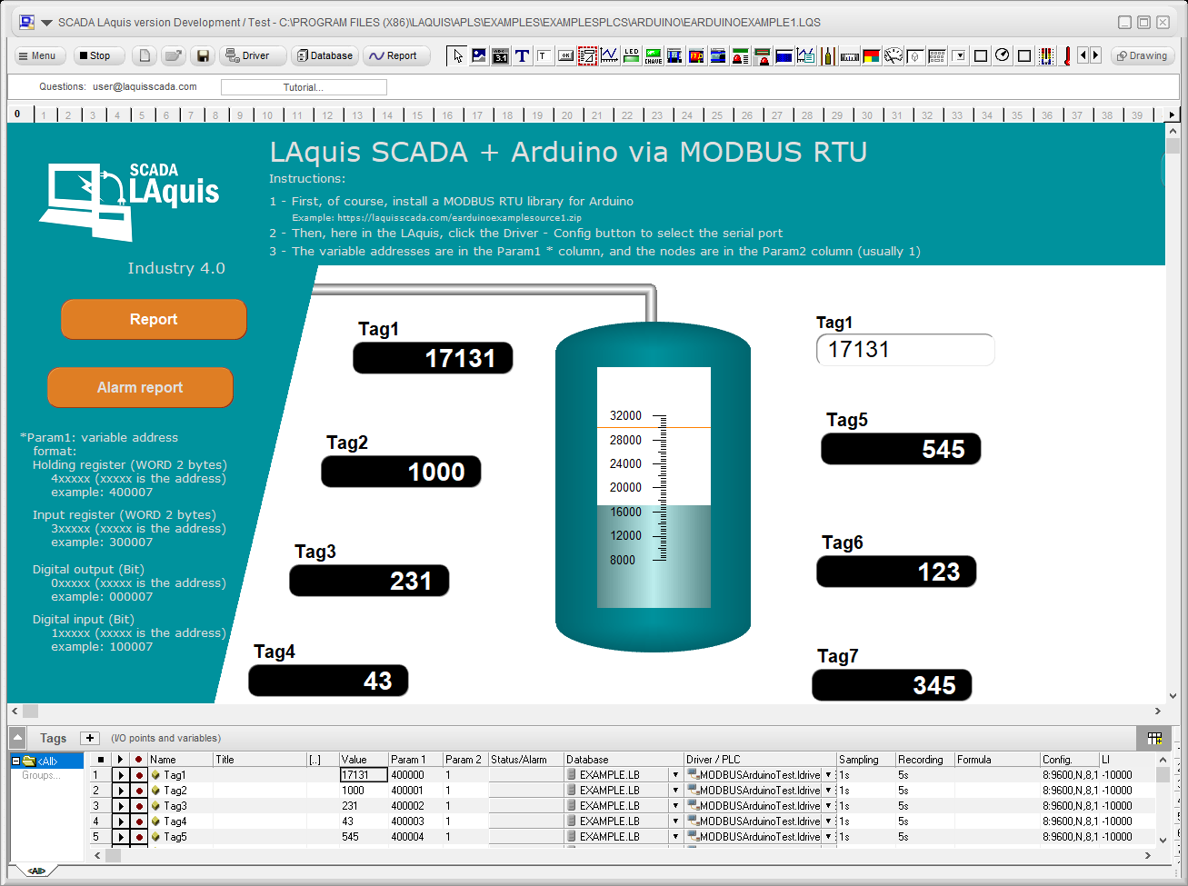This screenshot has height=886, width=1188.
Task: Click the canvas vertical scrollbar down arrow
Action: tap(1173, 695)
